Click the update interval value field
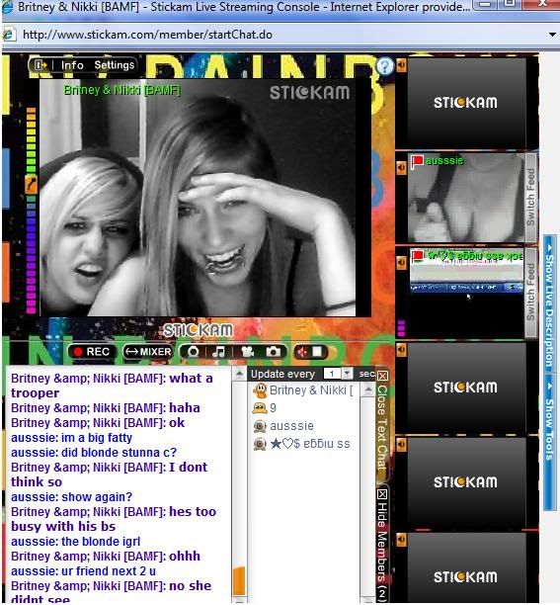Image resolution: width=560 pixels, height=605 pixels. (333, 374)
